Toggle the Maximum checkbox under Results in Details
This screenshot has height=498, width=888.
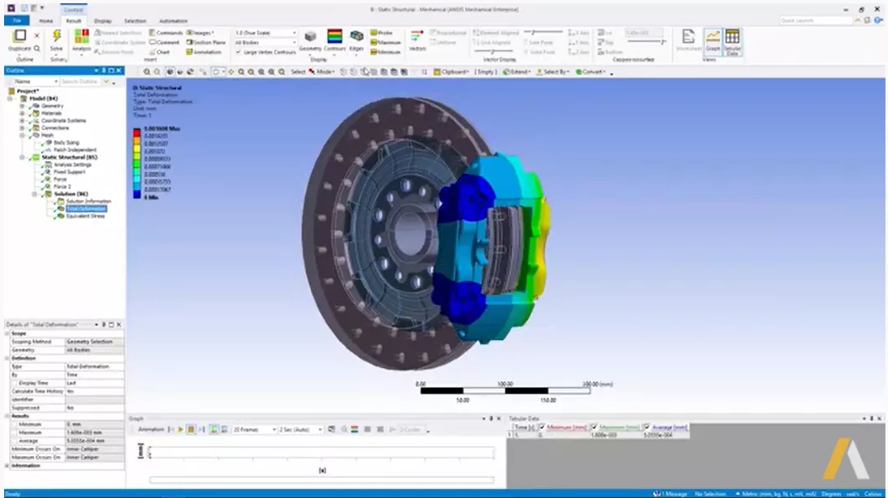[15, 432]
